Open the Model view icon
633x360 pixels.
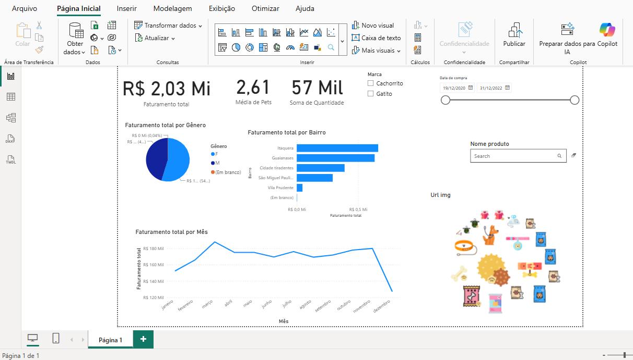(10, 118)
